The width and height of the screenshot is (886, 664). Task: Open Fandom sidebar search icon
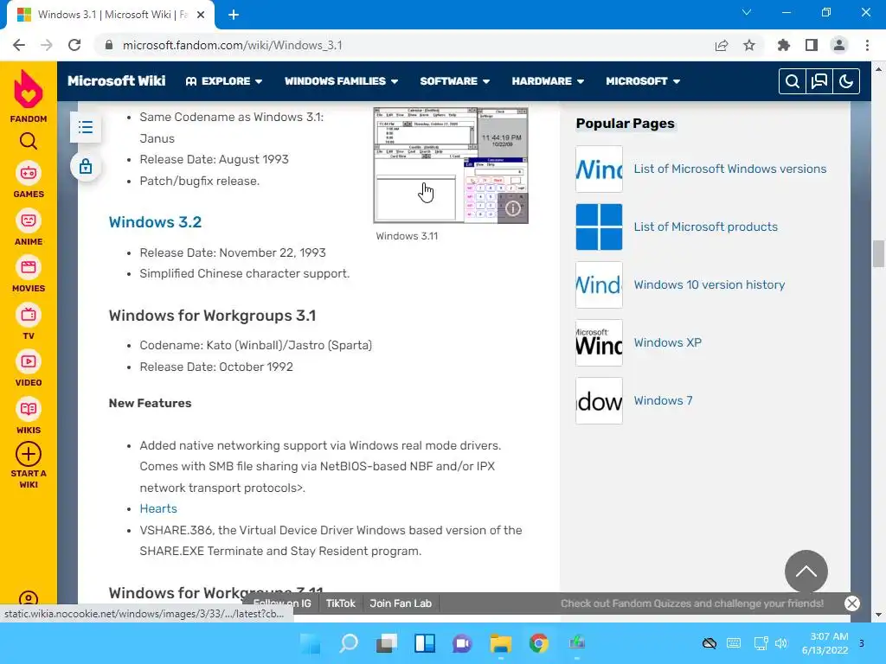[x=29, y=141]
